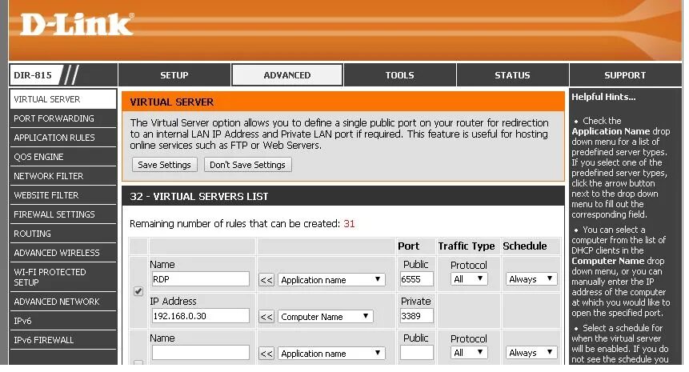
Task: Click the empty Name field in second rule
Action: click(200, 353)
